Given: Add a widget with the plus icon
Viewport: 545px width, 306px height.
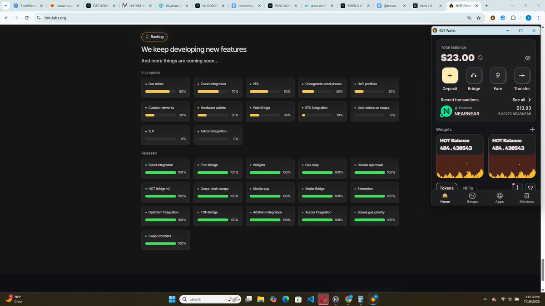Looking at the screenshot, I should (532, 129).
